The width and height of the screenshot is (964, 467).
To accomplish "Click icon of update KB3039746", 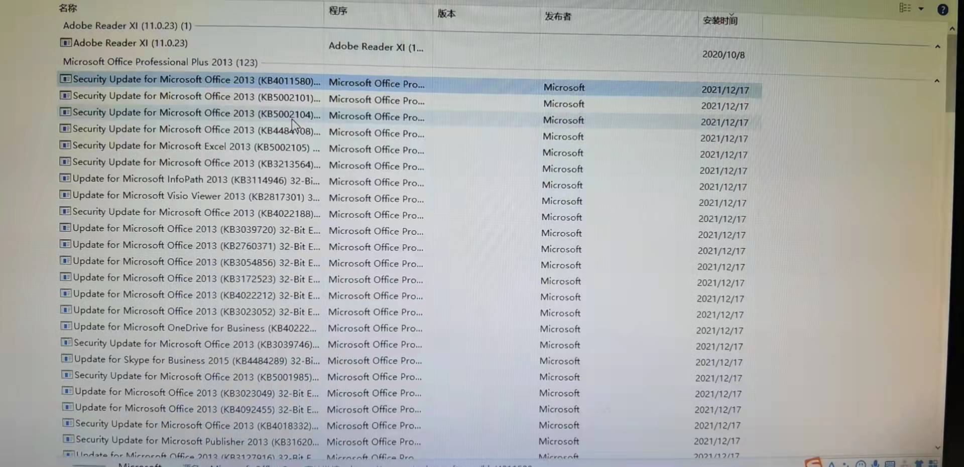I will coord(67,342).
